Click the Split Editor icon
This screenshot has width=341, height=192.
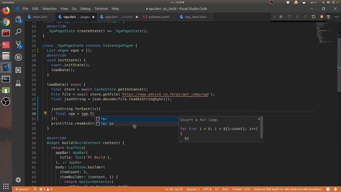click(x=328, y=17)
